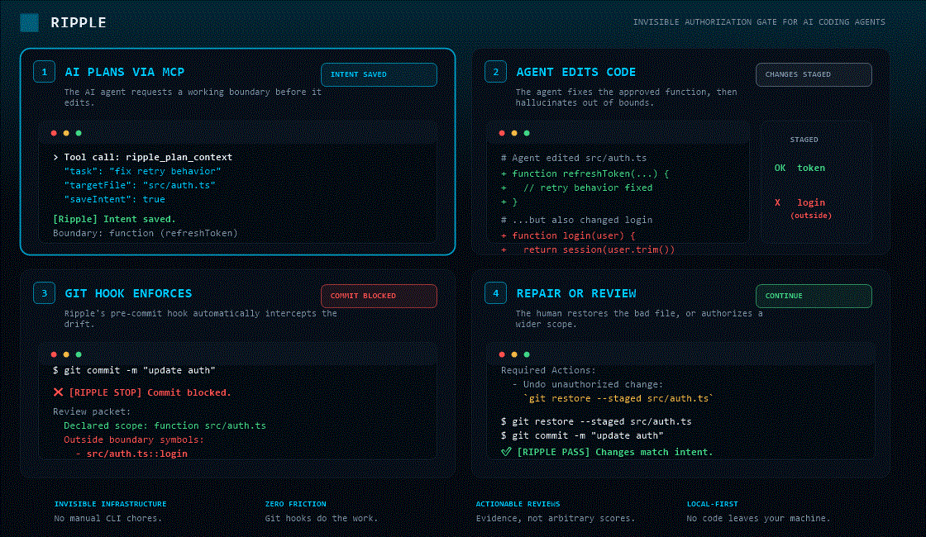Image resolution: width=926 pixels, height=537 pixels.
Task: Click the 'Outside boundary symbols:' line
Action: click(x=133, y=440)
